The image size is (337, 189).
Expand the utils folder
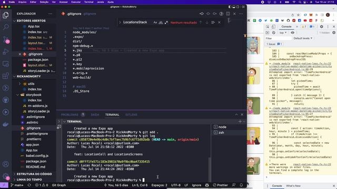[x=20, y=84]
